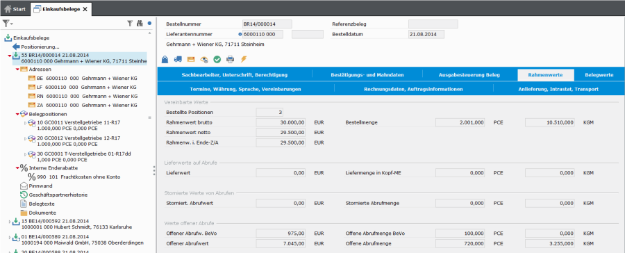Click the Geschäftspartnerhistorie clock icon
625x253 pixels.
(x=24, y=195)
